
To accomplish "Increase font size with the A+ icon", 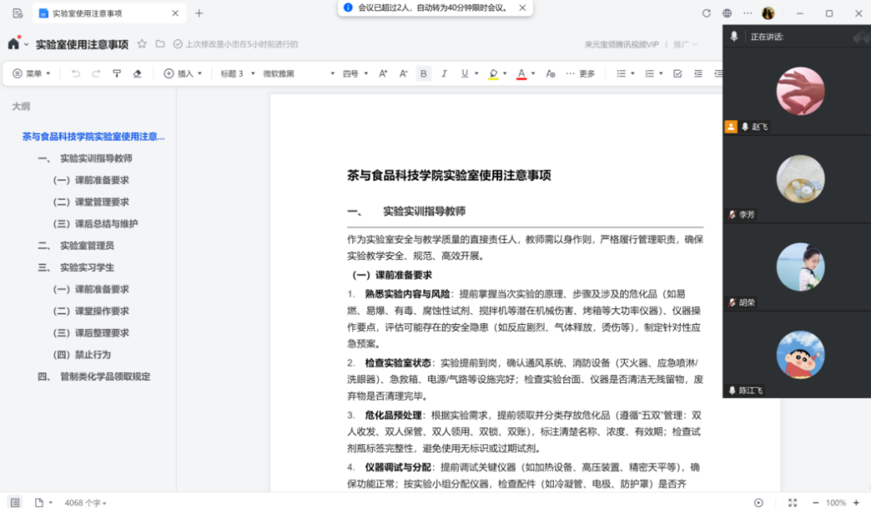I will [x=383, y=73].
